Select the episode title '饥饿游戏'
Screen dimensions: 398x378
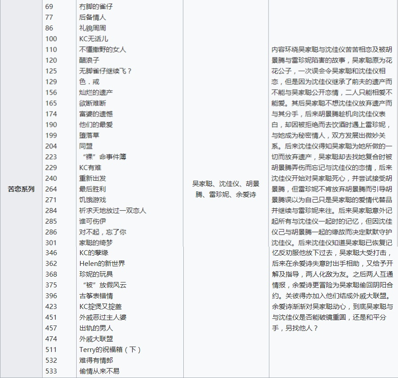pyautogui.click(x=92, y=200)
